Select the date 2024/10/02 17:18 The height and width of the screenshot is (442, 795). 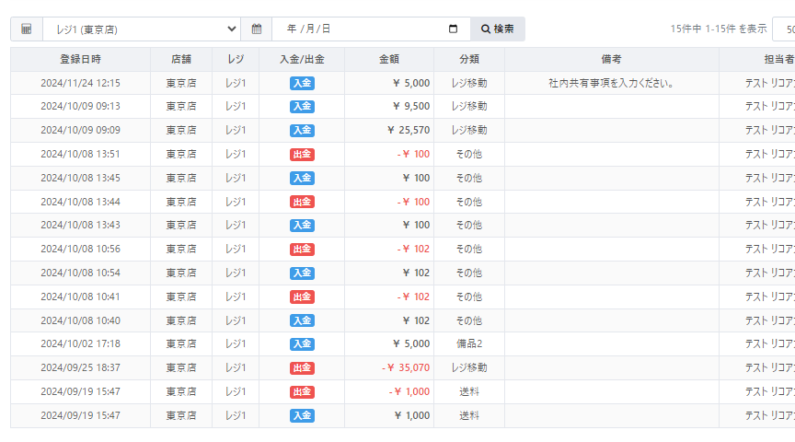tap(80, 343)
